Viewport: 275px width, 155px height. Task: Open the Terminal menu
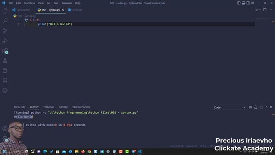point(67,3)
